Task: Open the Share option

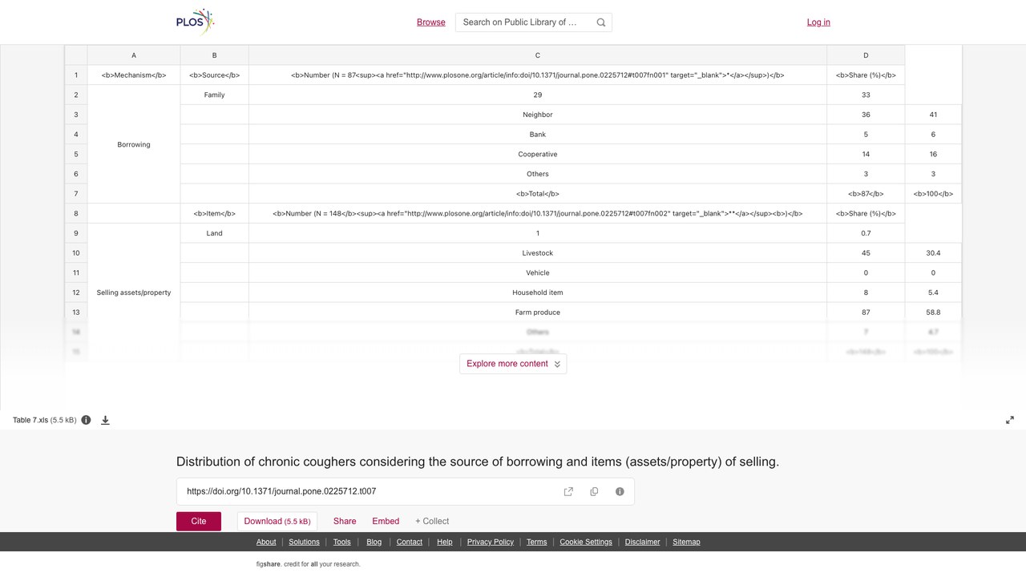Action: [345, 521]
